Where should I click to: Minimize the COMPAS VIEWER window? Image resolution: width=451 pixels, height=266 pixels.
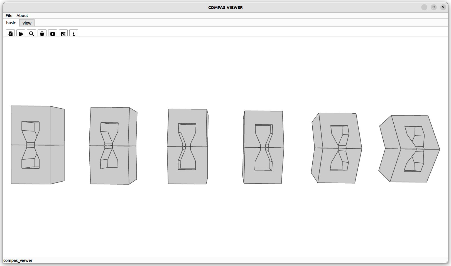(424, 7)
